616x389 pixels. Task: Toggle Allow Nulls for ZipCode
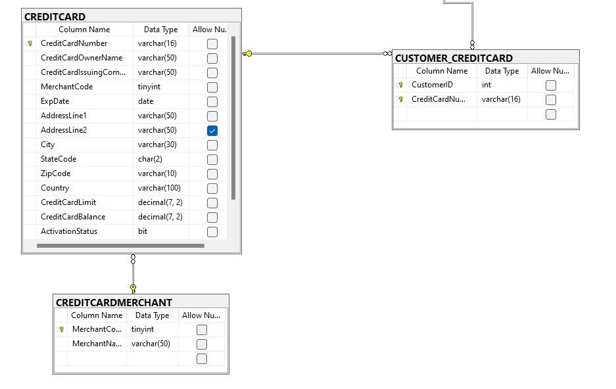point(212,174)
